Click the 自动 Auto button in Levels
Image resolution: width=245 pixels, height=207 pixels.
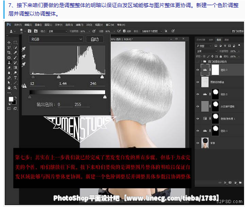pos(95,39)
